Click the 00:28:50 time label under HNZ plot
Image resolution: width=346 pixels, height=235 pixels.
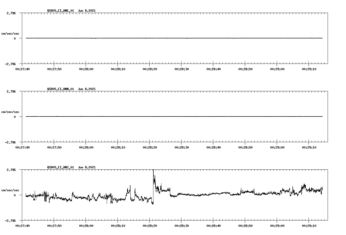pos(245,226)
